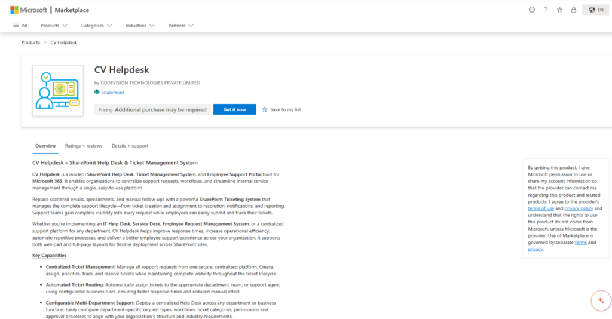
Task: Open the Marketplace home link
Action: pyautogui.click(x=72, y=10)
